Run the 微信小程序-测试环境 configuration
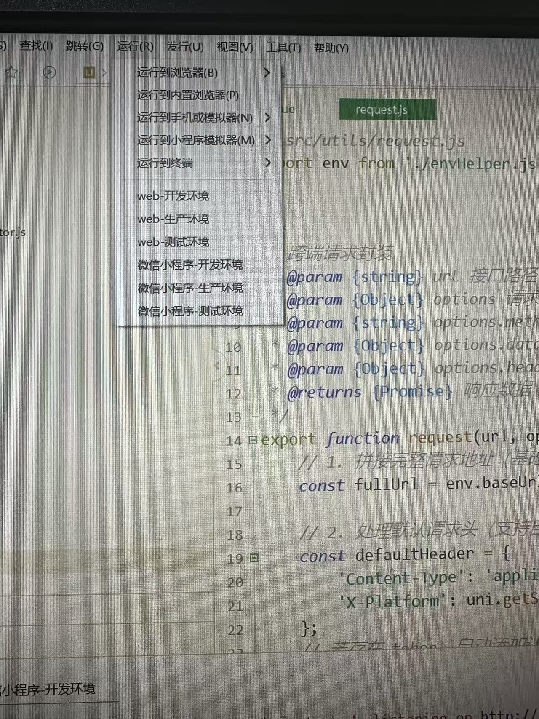Screen dimensions: 539x719 point(190,311)
